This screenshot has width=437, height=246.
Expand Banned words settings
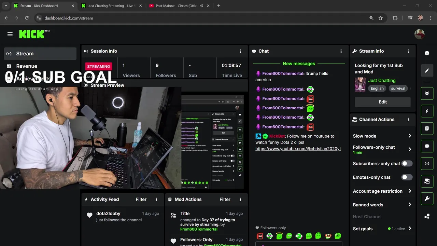click(x=410, y=205)
